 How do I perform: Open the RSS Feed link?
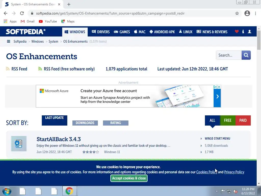(19, 69)
